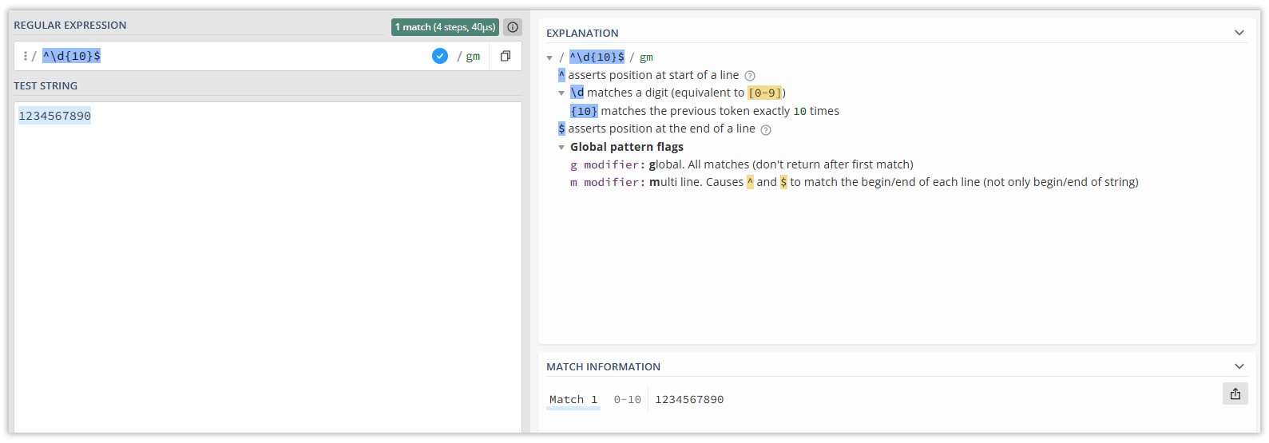Collapse the \d token explanation node
Image resolution: width=1269 pixels, height=443 pixels.
pos(561,93)
